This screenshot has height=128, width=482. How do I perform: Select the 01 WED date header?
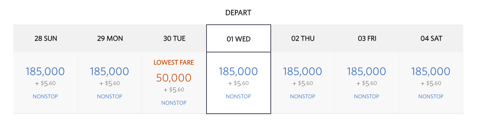(x=238, y=39)
